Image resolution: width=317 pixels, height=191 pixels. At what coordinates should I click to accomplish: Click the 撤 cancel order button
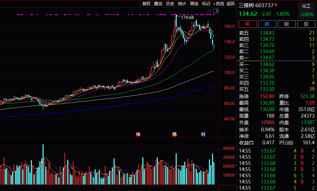287,24
